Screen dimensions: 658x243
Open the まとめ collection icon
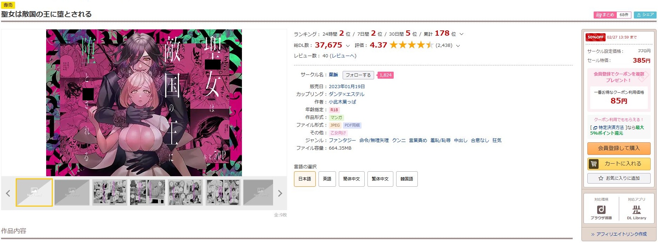coord(599,15)
